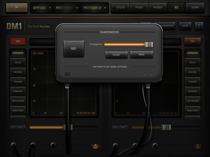Start playback with the play button
Image resolution: width=210 pixels, height=157 pixels.
click(x=17, y=7)
